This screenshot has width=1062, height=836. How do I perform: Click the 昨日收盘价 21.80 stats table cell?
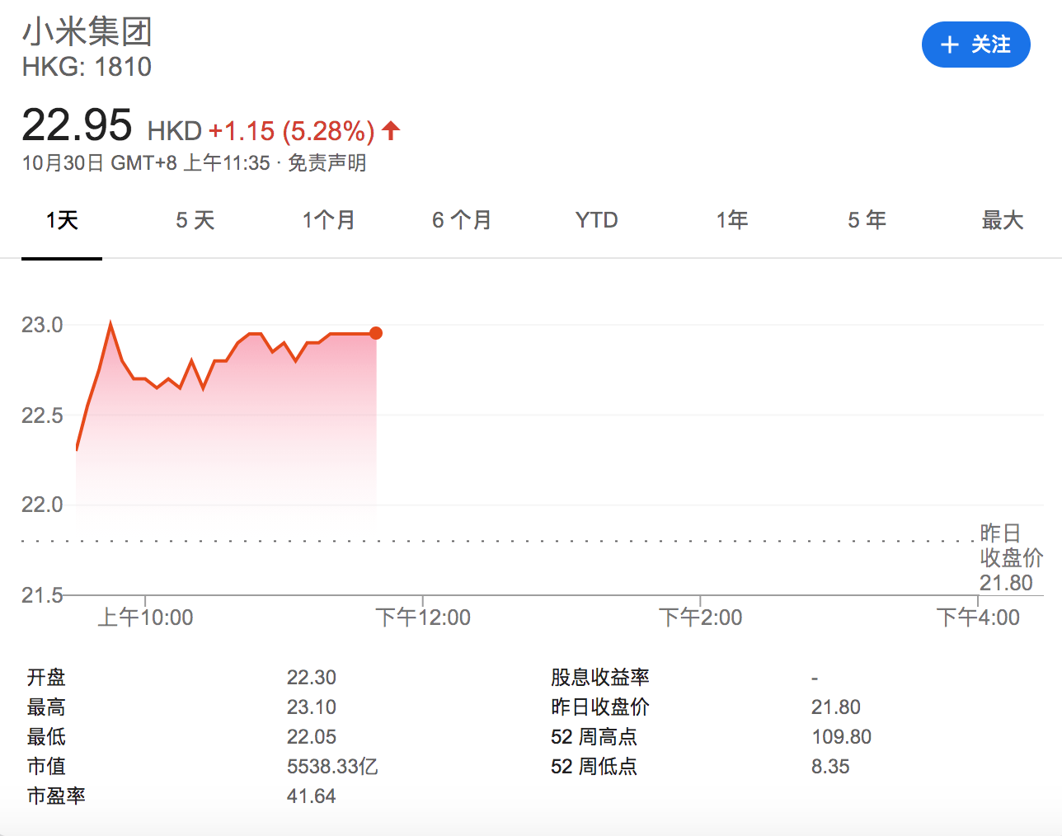coord(836,707)
